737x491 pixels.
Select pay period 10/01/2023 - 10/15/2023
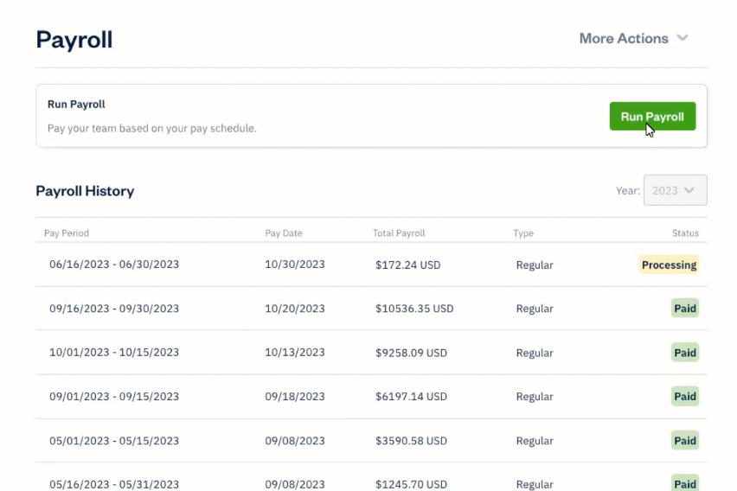(114, 353)
